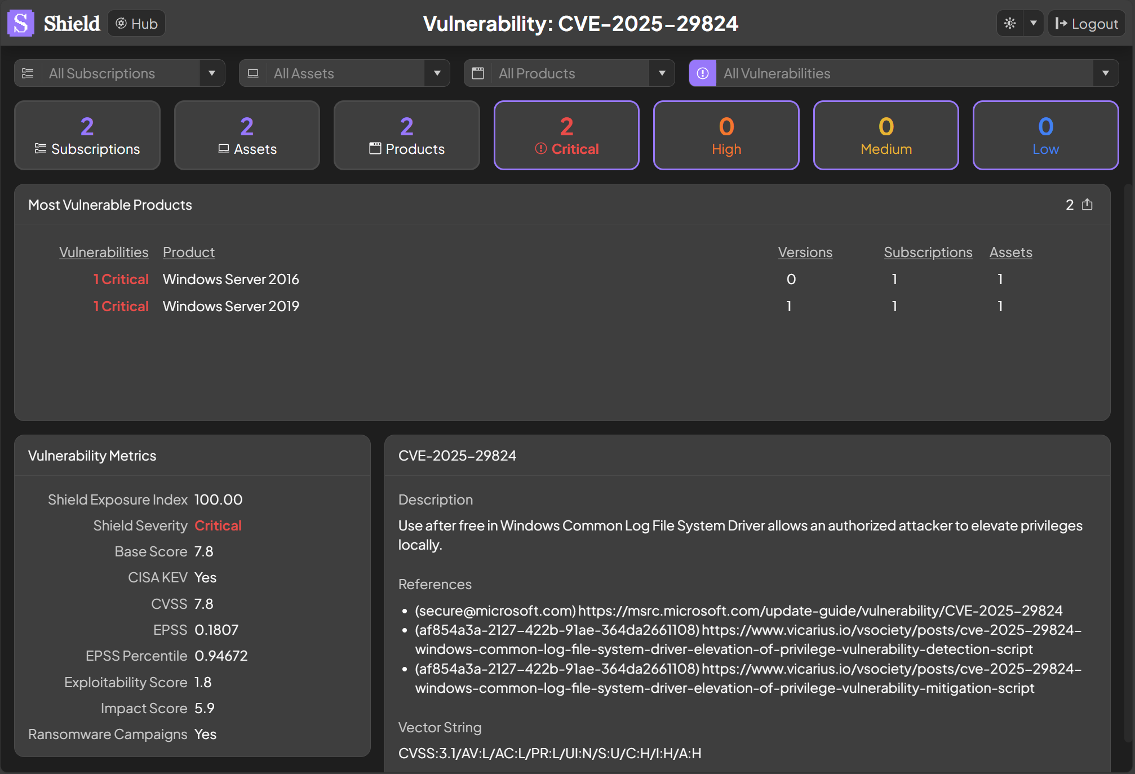1135x774 pixels.
Task: Select the 2 Assets summary card
Action: [x=247, y=135]
